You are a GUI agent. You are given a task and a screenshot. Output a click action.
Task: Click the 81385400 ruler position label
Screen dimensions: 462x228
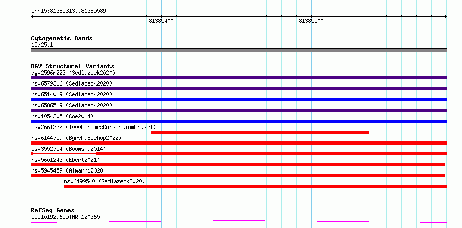[161, 21]
